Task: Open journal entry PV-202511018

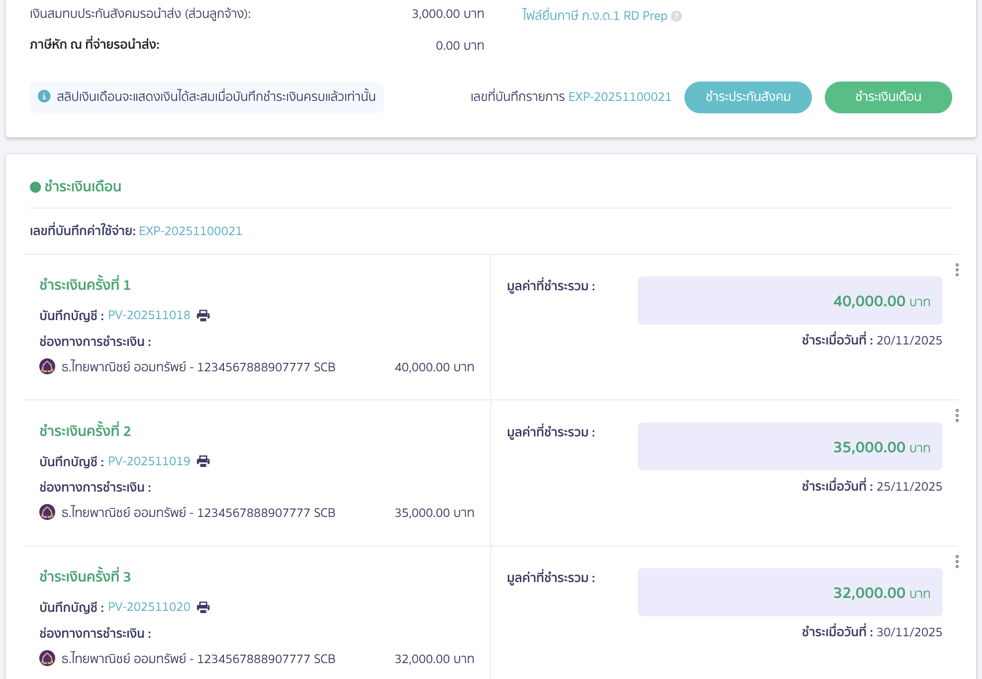Action: click(x=149, y=315)
